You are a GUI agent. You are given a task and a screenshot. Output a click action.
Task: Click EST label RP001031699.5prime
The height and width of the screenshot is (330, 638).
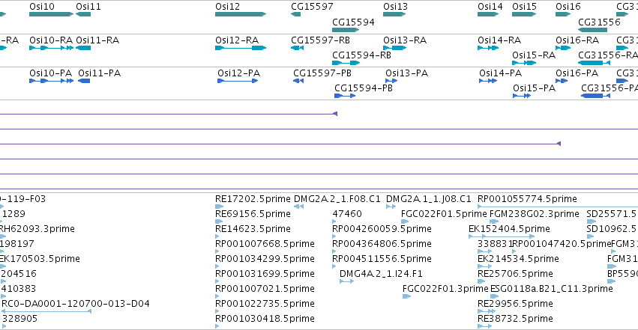tap(265, 274)
